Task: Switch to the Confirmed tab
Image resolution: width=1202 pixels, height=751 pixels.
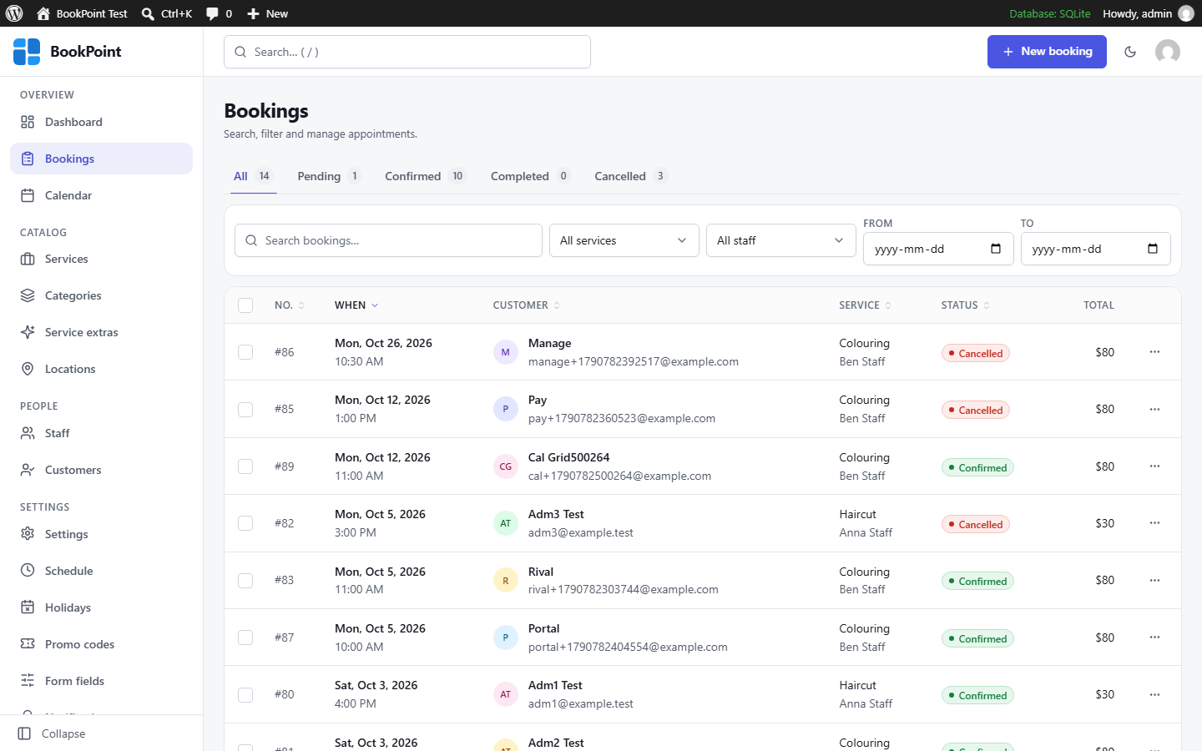Action: [x=425, y=176]
